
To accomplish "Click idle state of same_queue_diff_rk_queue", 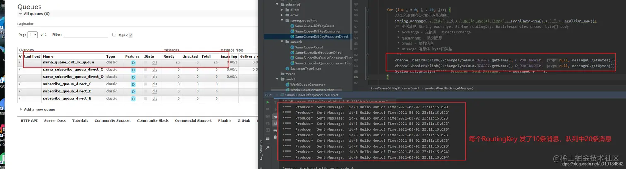I will (154, 63).
